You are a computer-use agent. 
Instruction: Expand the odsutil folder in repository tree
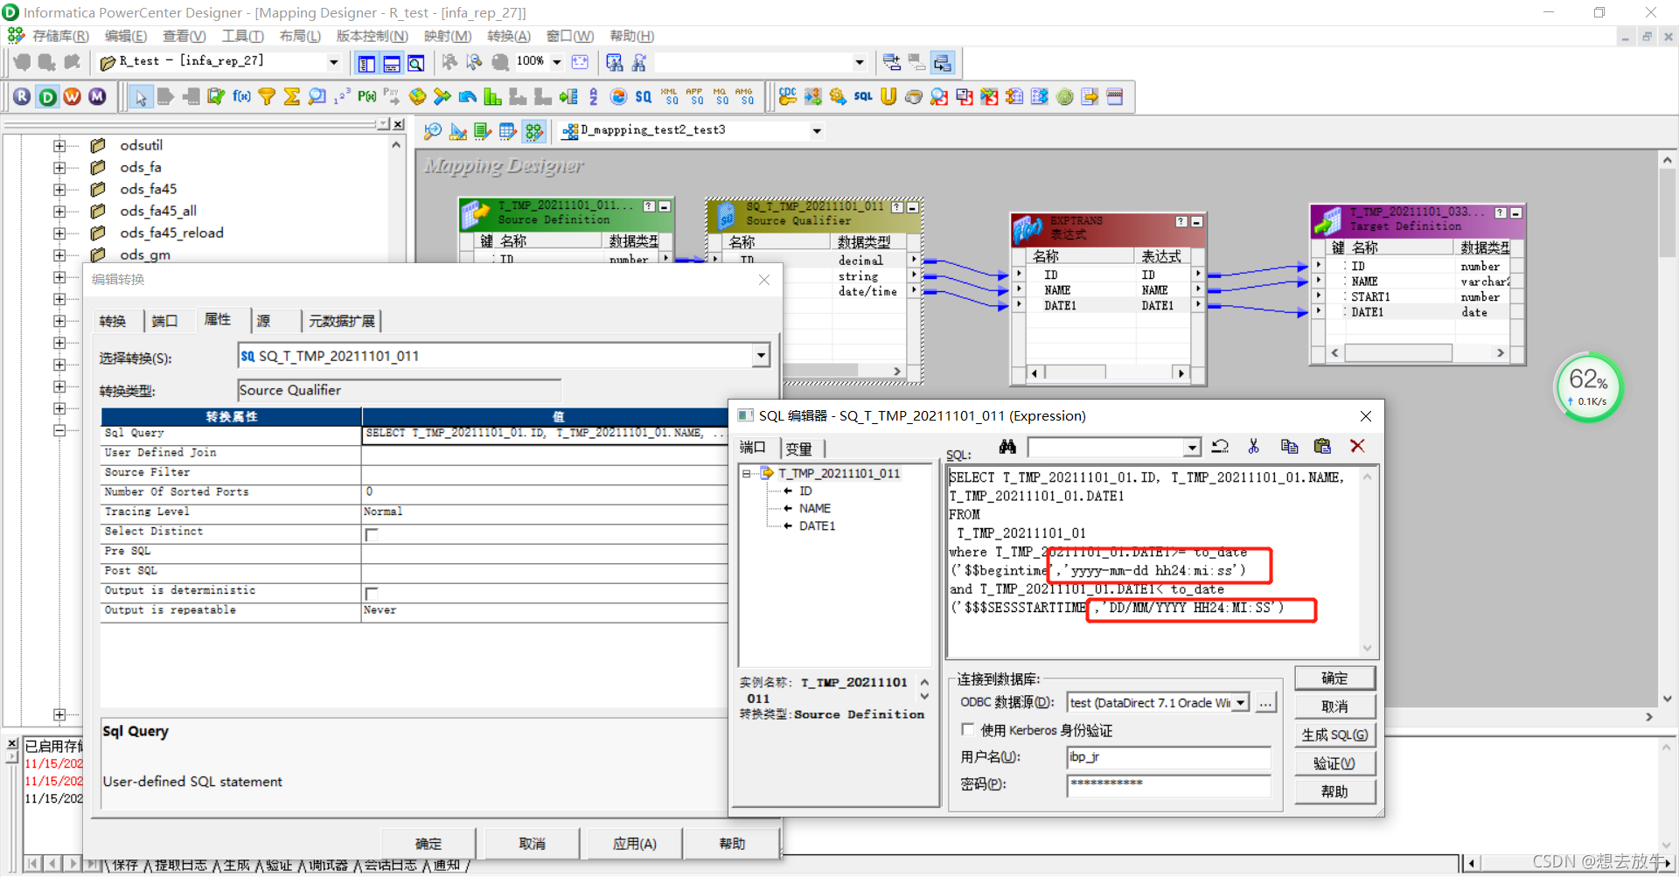[59, 146]
